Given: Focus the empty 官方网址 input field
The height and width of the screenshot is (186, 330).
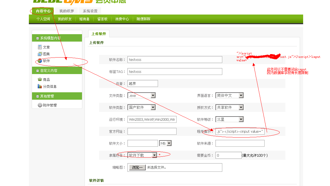Looking at the screenshot, I should point(152,131).
